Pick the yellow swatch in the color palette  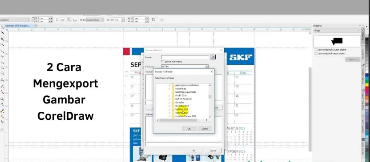point(367,85)
